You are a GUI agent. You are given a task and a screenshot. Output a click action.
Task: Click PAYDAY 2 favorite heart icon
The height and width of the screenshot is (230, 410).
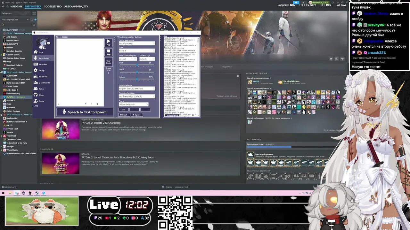(x=342, y=59)
